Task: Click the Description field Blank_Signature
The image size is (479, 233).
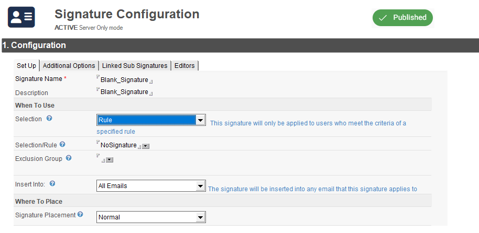Action: click(x=124, y=92)
